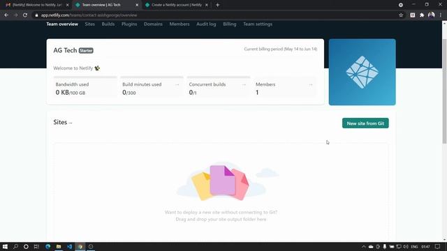
Task: Bookmark this page with the star icon
Action: point(401,15)
